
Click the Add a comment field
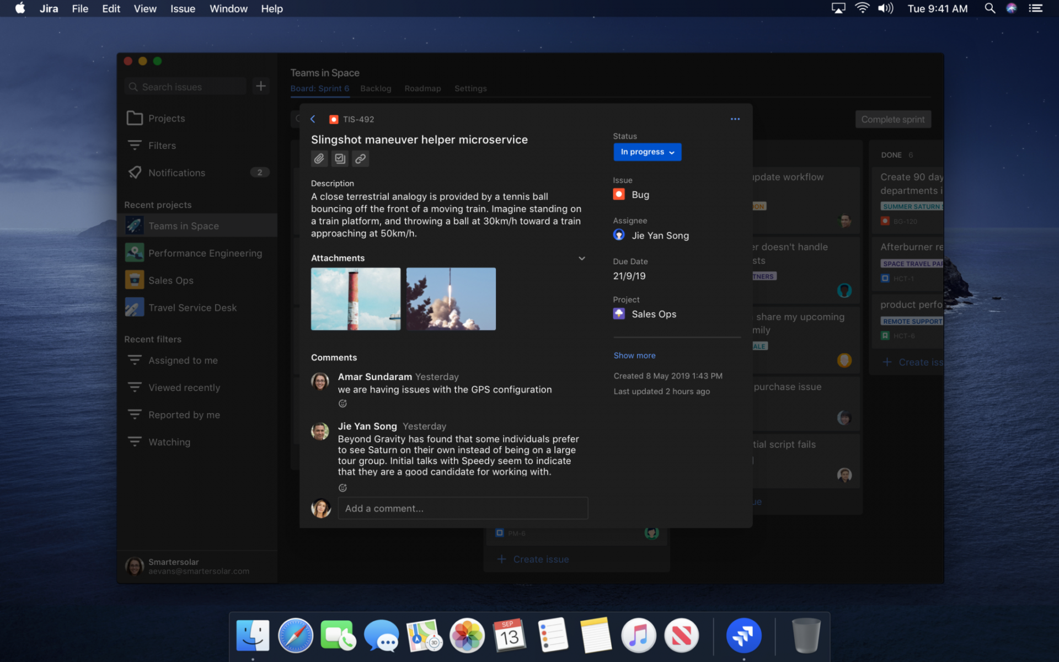[463, 508]
